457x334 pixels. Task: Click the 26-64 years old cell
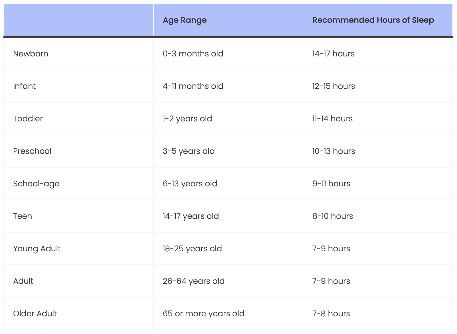[193, 281]
